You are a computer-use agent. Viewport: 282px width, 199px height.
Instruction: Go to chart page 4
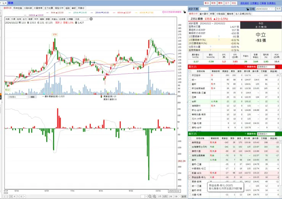tap(14, 197)
